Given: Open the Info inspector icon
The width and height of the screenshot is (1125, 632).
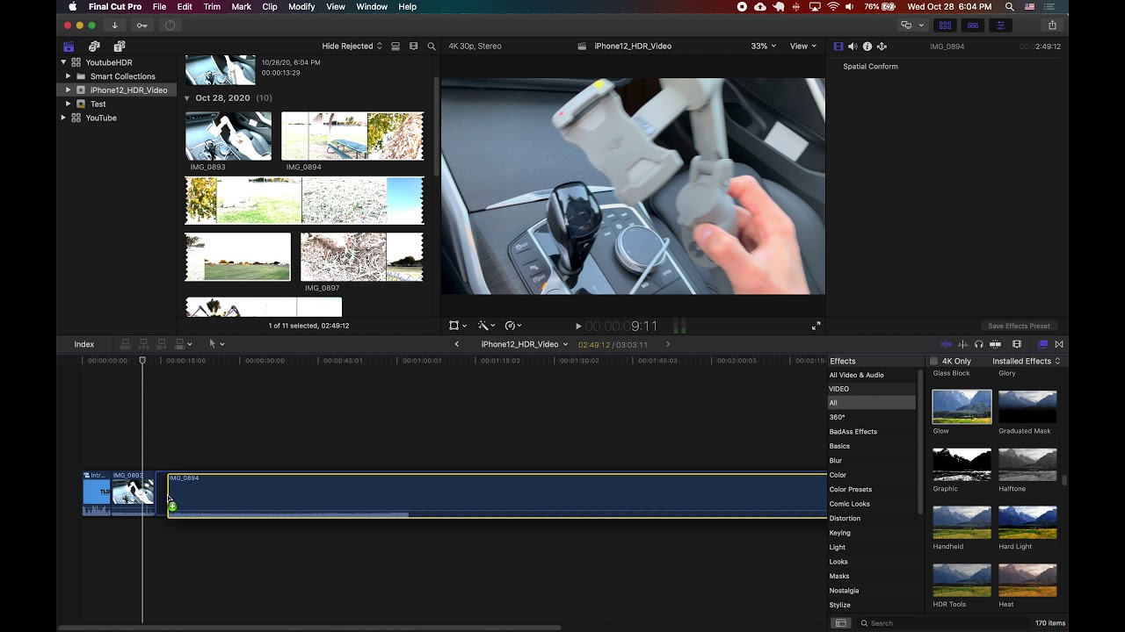Looking at the screenshot, I should (867, 47).
